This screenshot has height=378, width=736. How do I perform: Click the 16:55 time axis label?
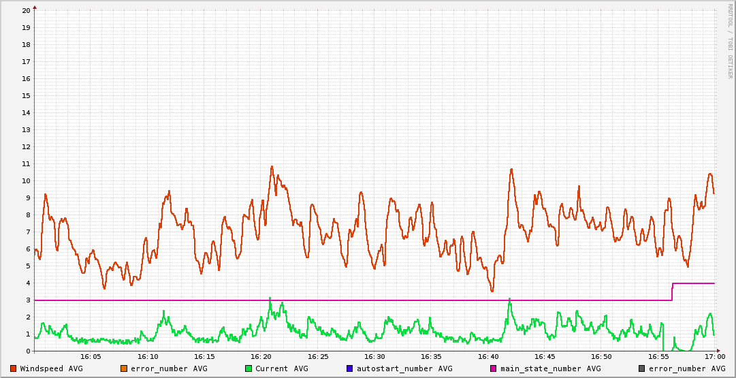point(658,357)
